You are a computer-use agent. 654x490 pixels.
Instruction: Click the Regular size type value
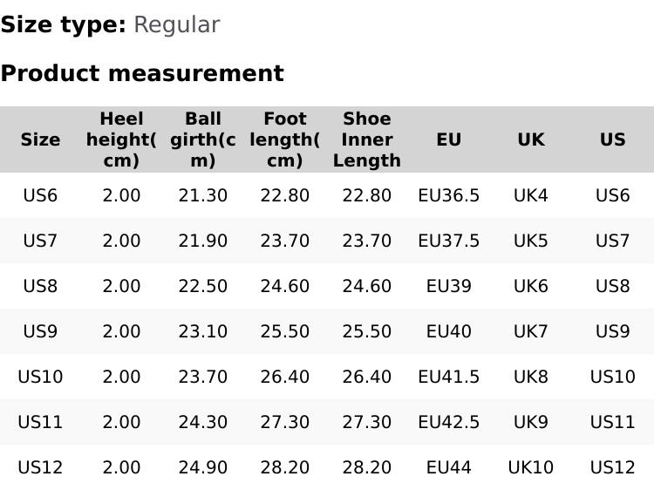(x=176, y=24)
